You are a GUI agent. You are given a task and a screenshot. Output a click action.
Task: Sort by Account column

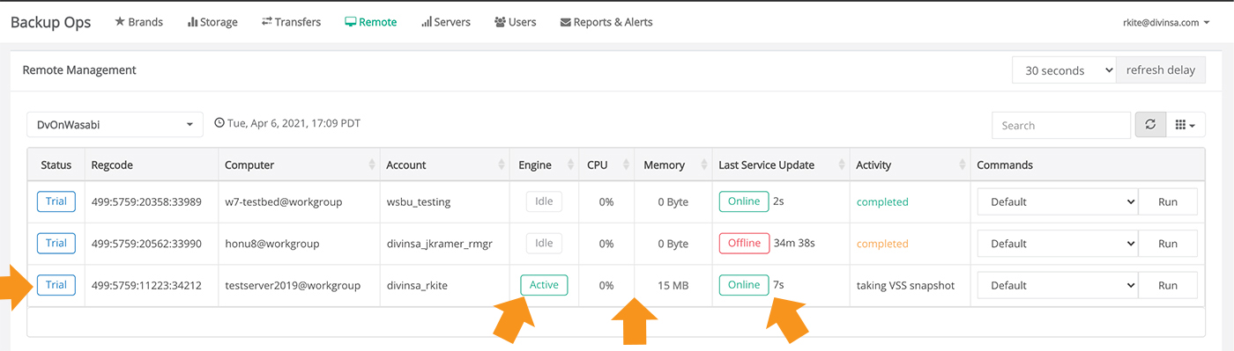(x=445, y=165)
